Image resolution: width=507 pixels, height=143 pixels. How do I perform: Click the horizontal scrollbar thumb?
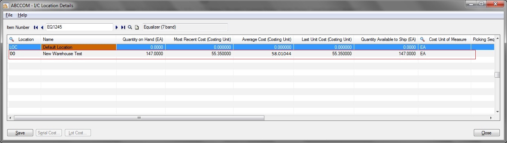pyautogui.click(x=139, y=118)
